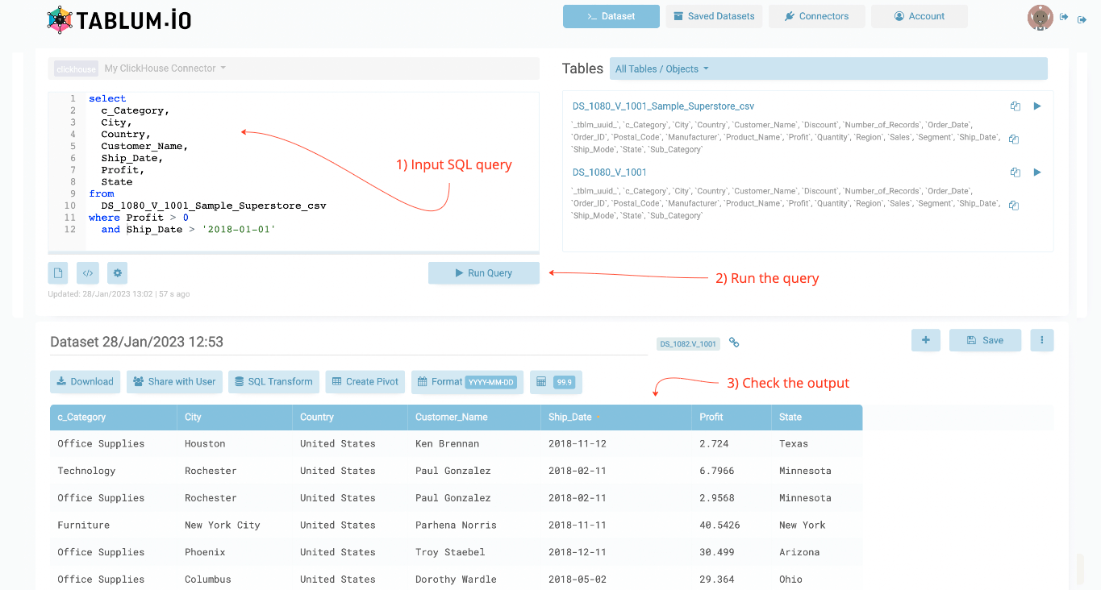This screenshot has height=590, width=1101.
Task: Click the TABLUM.IO logo
Action: (x=119, y=18)
